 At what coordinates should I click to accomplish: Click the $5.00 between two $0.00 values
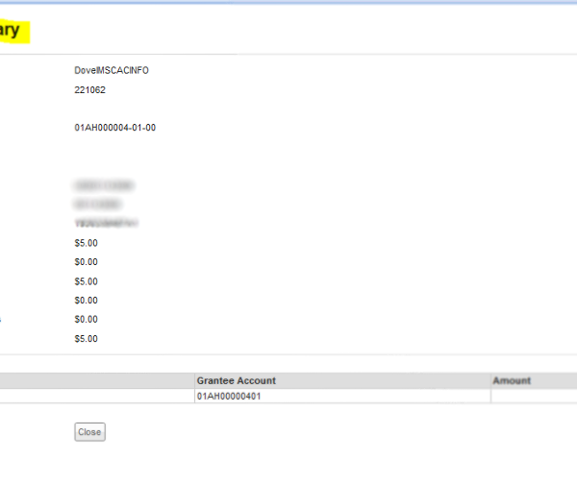coord(86,281)
